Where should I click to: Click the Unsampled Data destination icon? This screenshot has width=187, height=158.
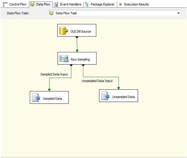[x=105, y=96]
